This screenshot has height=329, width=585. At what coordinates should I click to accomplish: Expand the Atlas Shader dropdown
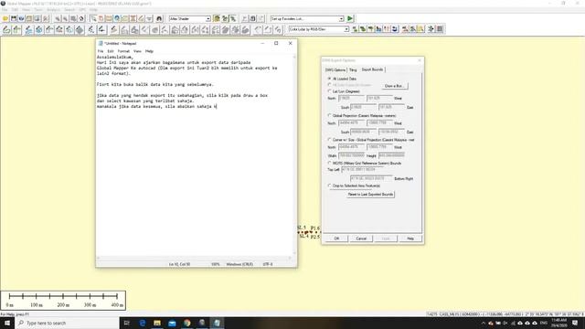coord(207,18)
